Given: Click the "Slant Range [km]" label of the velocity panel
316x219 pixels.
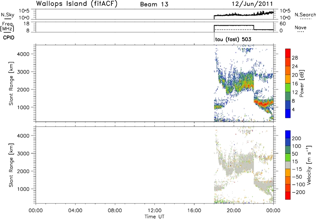Looking at the screenshot, I should 11,165.
